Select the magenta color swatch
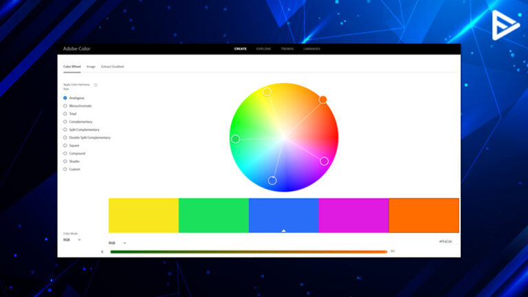528x297 pixels. click(354, 215)
